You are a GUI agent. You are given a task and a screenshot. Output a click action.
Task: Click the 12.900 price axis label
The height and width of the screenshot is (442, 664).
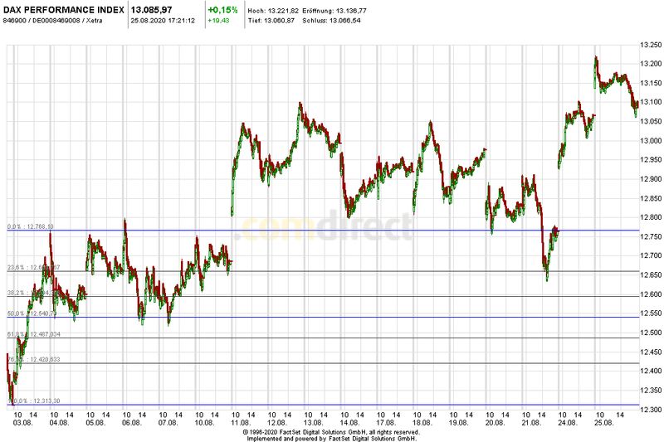[651, 179]
